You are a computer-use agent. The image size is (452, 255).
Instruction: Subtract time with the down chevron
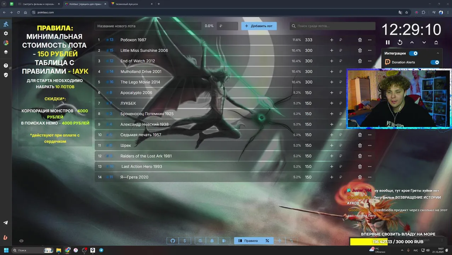coord(424,42)
